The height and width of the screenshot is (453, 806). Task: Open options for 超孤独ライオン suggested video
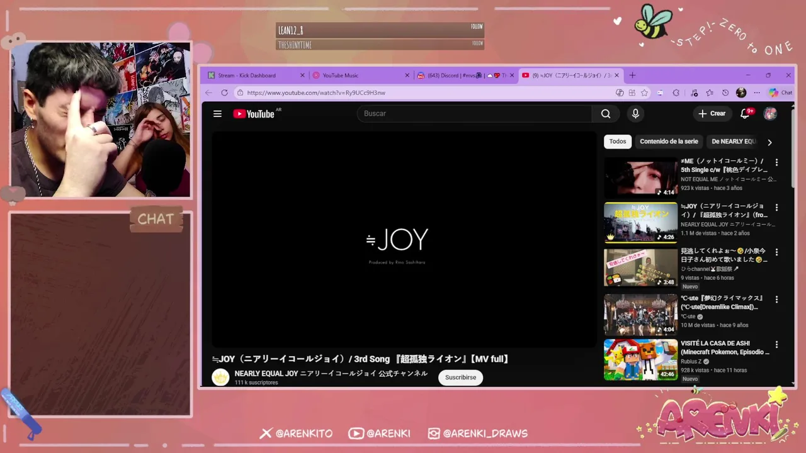click(x=776, y=207)
